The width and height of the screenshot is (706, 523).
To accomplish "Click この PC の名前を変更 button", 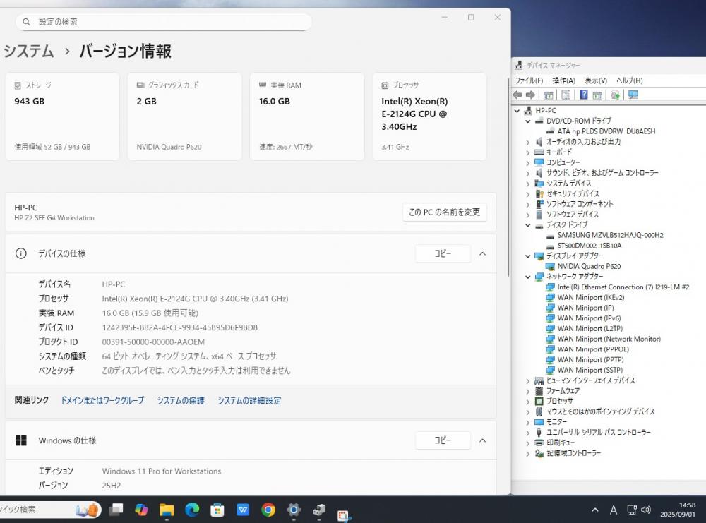I will [x=444, y=212].
